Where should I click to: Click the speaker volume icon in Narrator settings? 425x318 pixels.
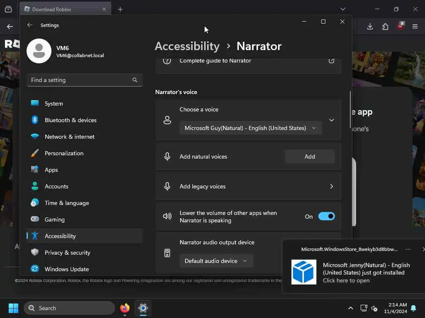pyautogui.click(x=167, y=216)
